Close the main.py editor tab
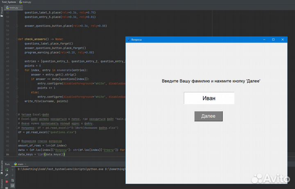 click(22, 8)
